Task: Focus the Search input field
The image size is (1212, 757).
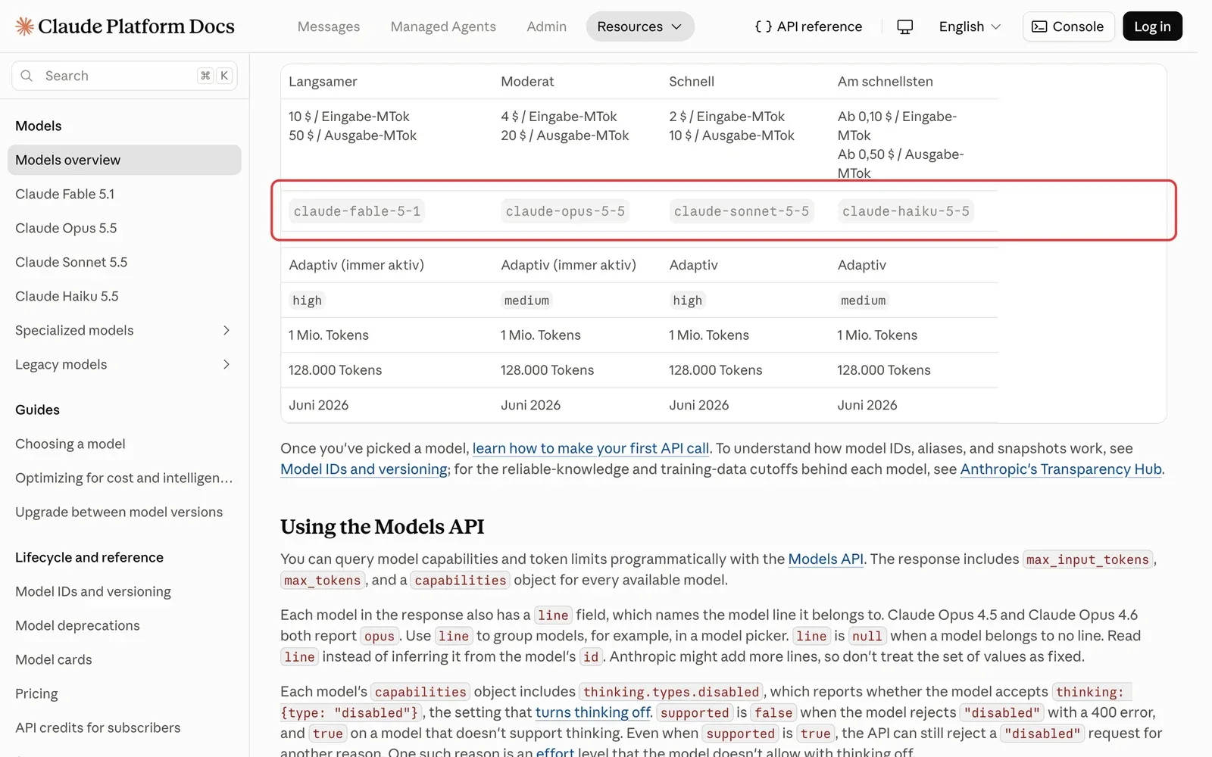Action: 124,76
